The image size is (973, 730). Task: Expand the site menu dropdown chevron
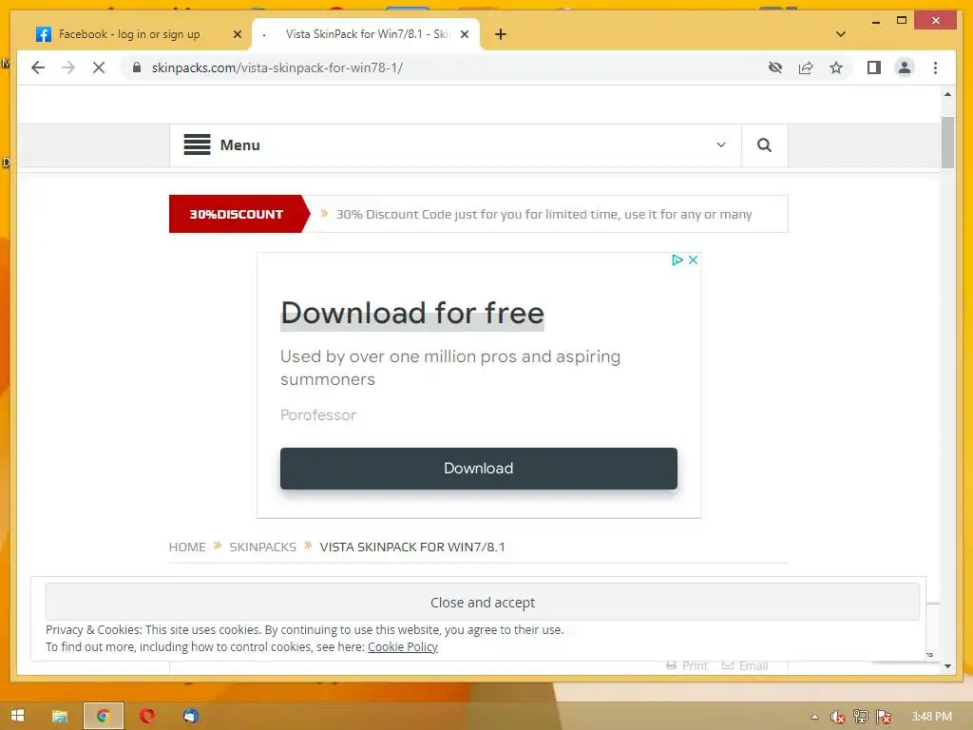(x=721, y=144)
